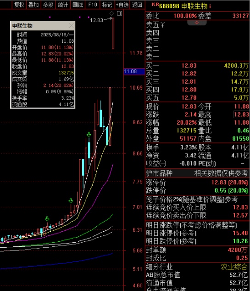Click the first green down-arrow marker on chart
Image resolution: width=250 pixels, height=291 pixels.
[x=47, y=219]
